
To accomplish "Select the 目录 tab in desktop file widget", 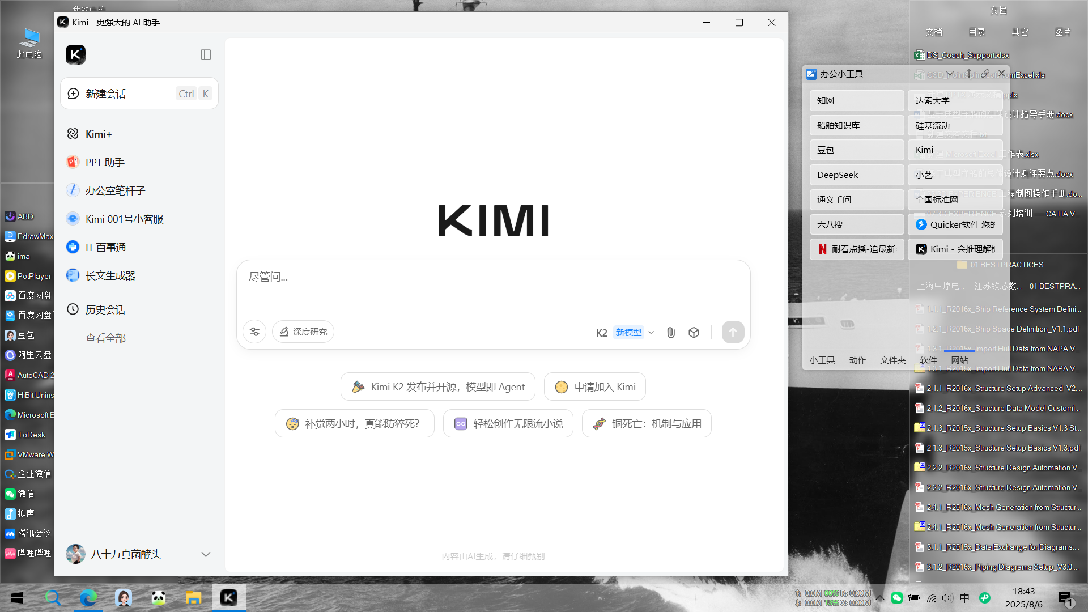I will point(977,32).
